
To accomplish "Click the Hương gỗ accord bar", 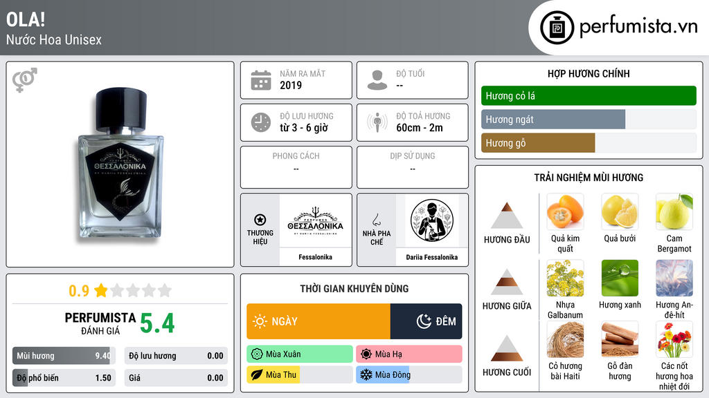I will pos(589,143).
